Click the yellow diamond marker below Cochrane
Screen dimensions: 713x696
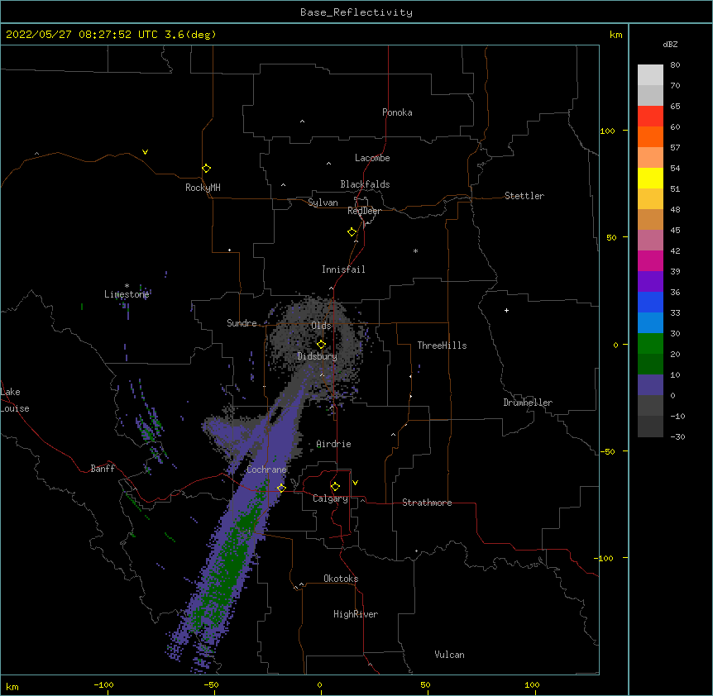point(281,488)
